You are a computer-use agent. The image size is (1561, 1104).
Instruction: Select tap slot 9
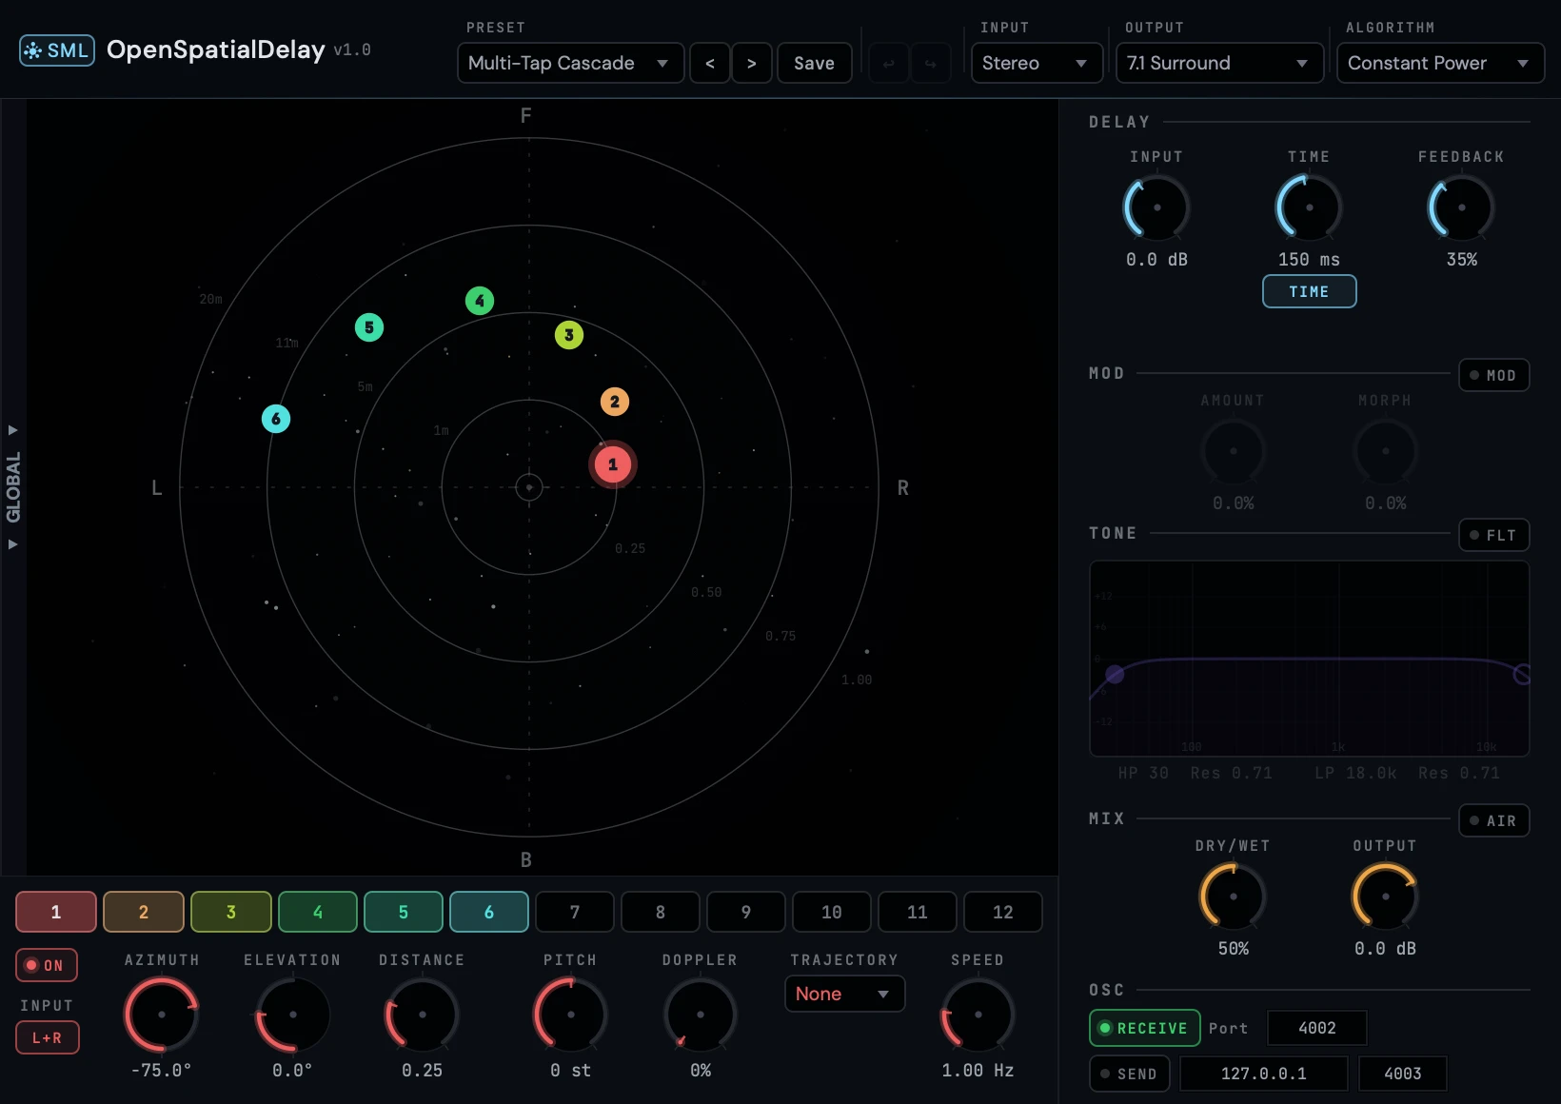(x=746, y=912)
